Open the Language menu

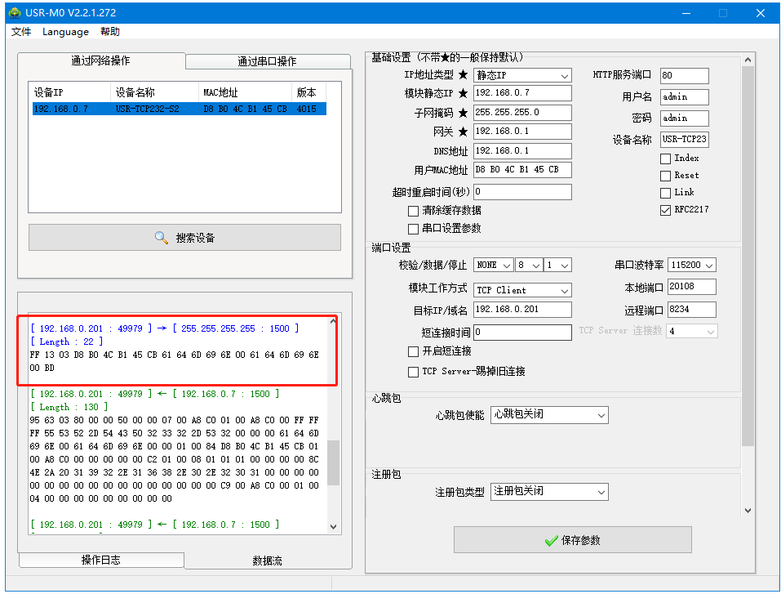tap(65, 32)
